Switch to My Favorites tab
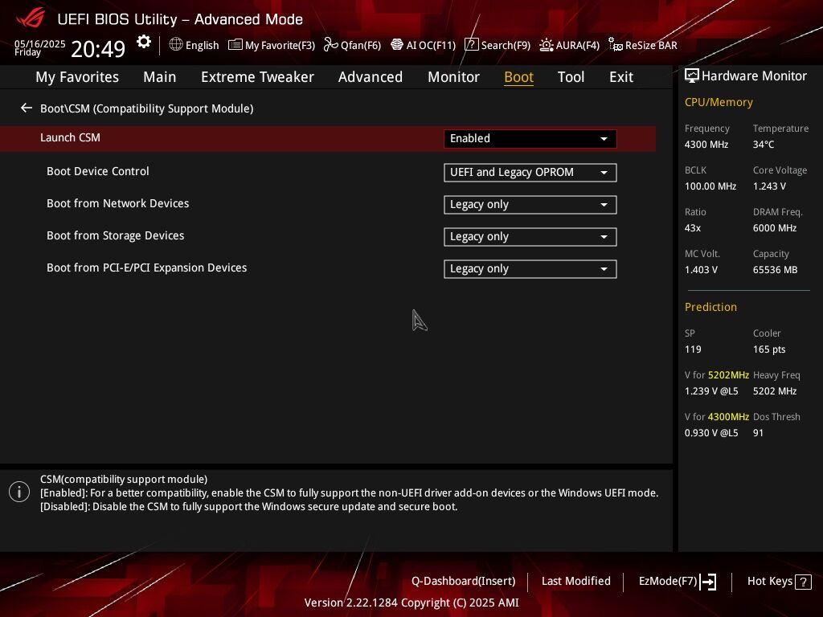823x617 pixels. 77,77
